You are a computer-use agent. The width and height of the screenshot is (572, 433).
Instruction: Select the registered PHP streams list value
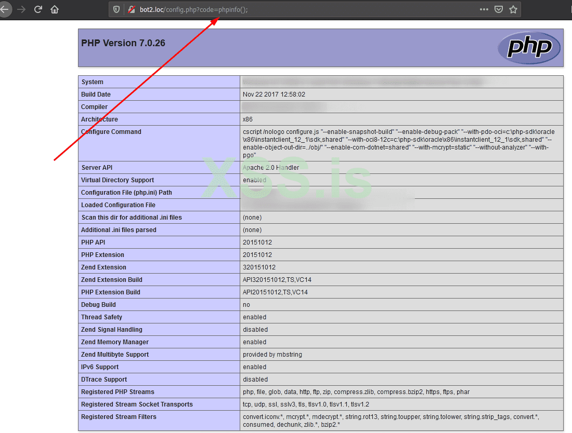pyautogui.click(x=356, y=392)
